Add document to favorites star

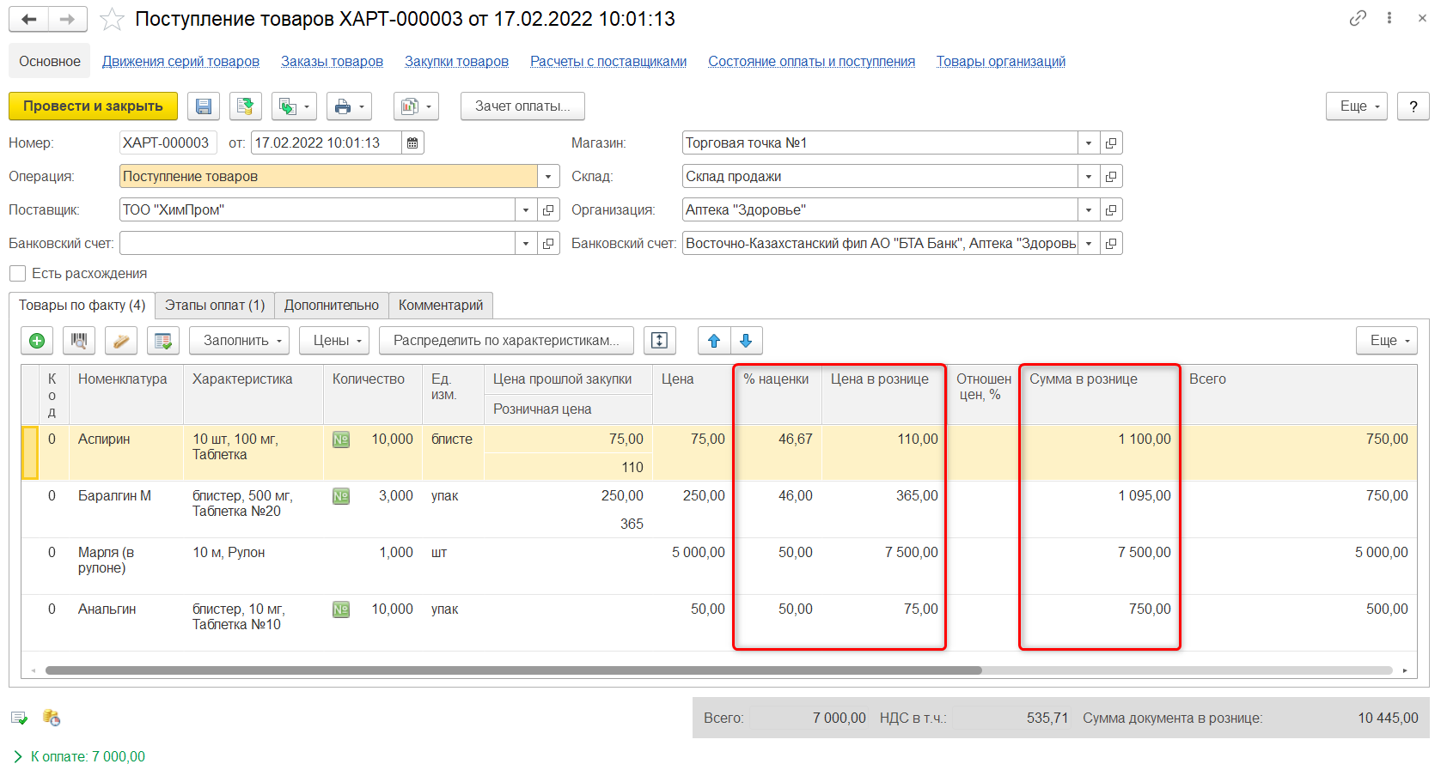pos(113,19)
